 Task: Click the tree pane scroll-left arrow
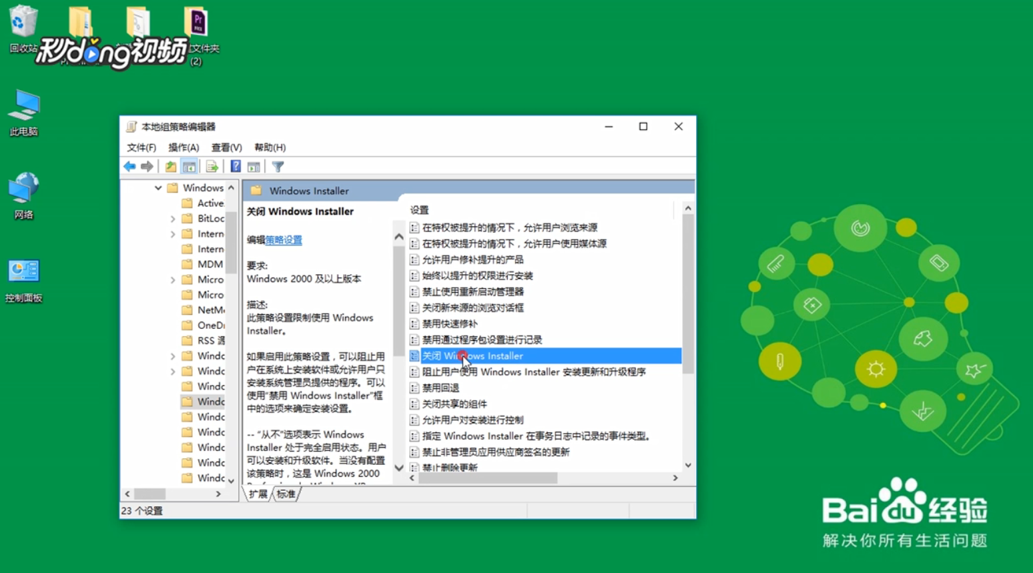click(x=127, y=494)
